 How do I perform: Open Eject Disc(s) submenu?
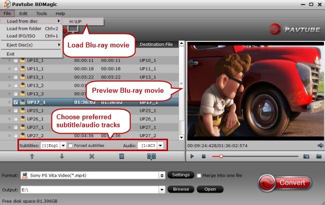[31, 45]
